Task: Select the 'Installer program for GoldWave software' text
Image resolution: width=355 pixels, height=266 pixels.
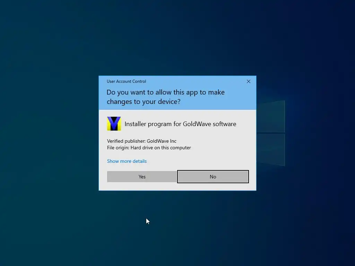Action: point(180,124)
